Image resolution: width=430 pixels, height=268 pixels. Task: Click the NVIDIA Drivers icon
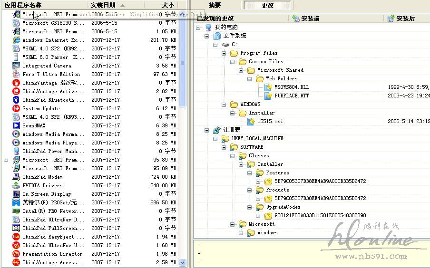[16, 185]
